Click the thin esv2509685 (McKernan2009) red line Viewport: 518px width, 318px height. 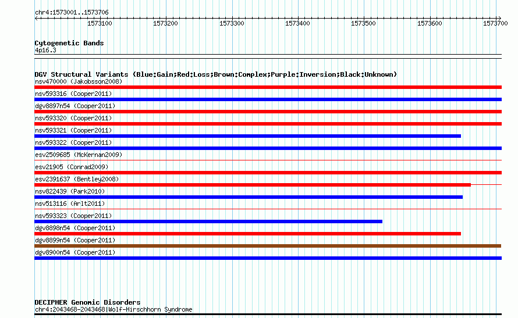268,160
